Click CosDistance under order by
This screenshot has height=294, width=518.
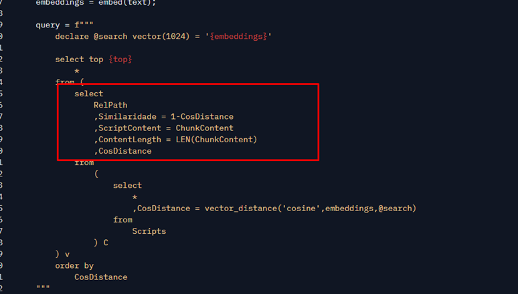(x=100, y=277)
